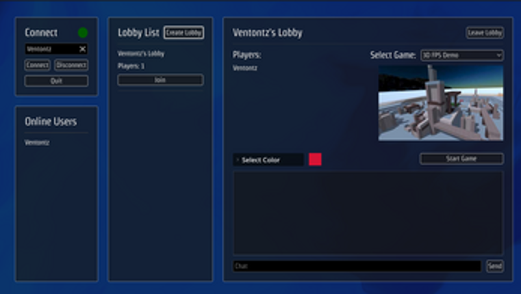Open the Select Game dropdown

[462, 55]
